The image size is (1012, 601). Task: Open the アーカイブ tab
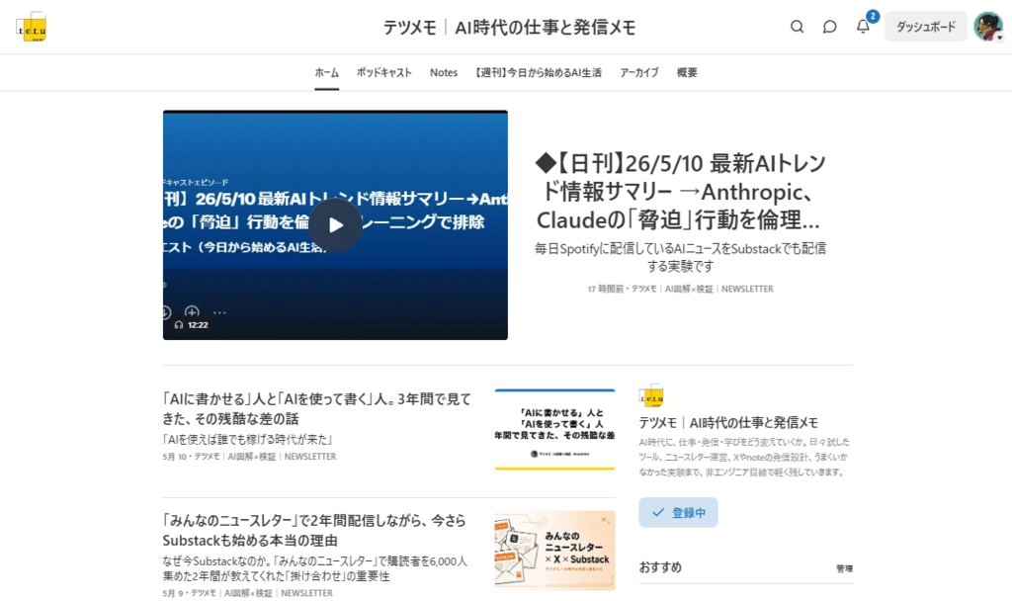[639, 72]
